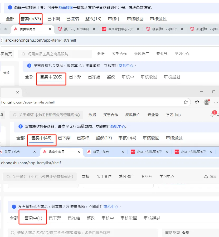The width and height of the screenshot is (219, 237).
Task: Select the 售卖中(205) tab
Action: [51, 77]
